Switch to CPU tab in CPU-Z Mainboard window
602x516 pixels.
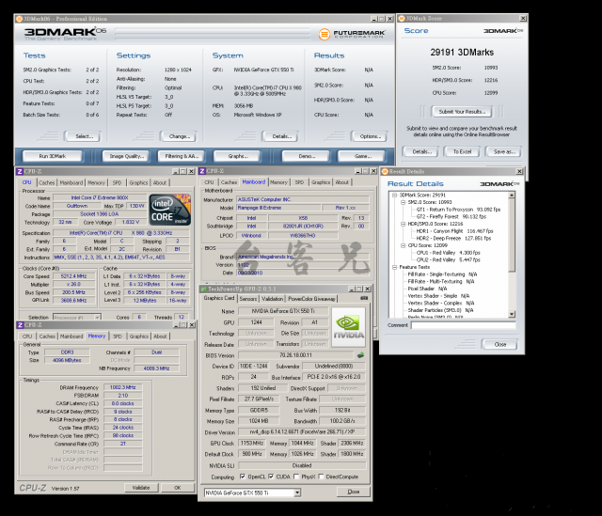point(209,182)
